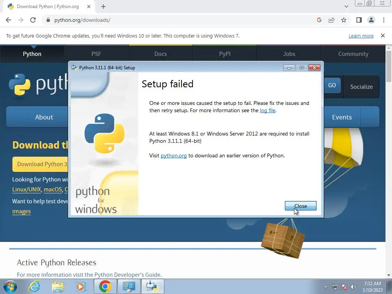Viewport: 392px width, 294px height.
Task: Open the control panel taskbar item
Action: [x=129, y=286]
